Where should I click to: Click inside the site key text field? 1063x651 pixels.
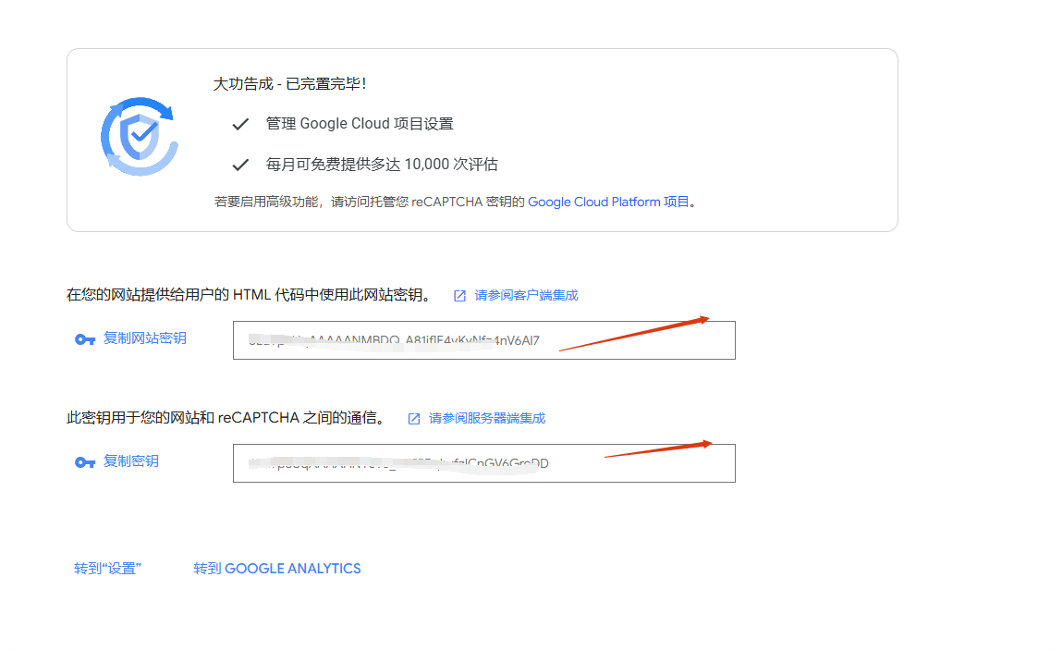pyautogui.click(x=483, y=340)
